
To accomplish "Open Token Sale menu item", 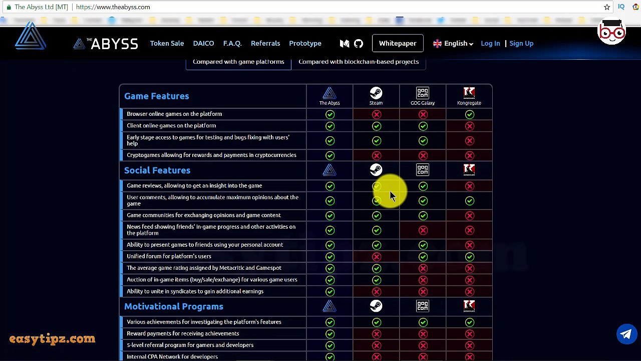I will click(x=167, y=44).
